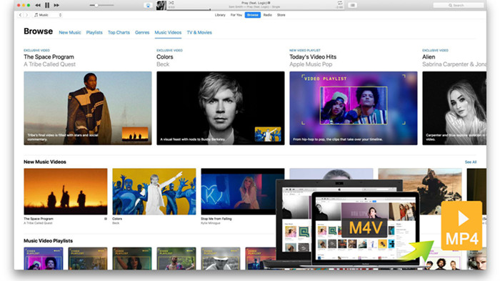500x281 pixels.
Task: Open TV & Movies section link
Action: tap(199, 32)
